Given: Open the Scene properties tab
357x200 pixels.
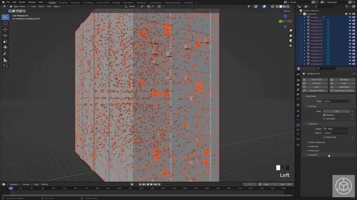Looking at the screenshot, I should pyautogui.click(x=298, y=94).
